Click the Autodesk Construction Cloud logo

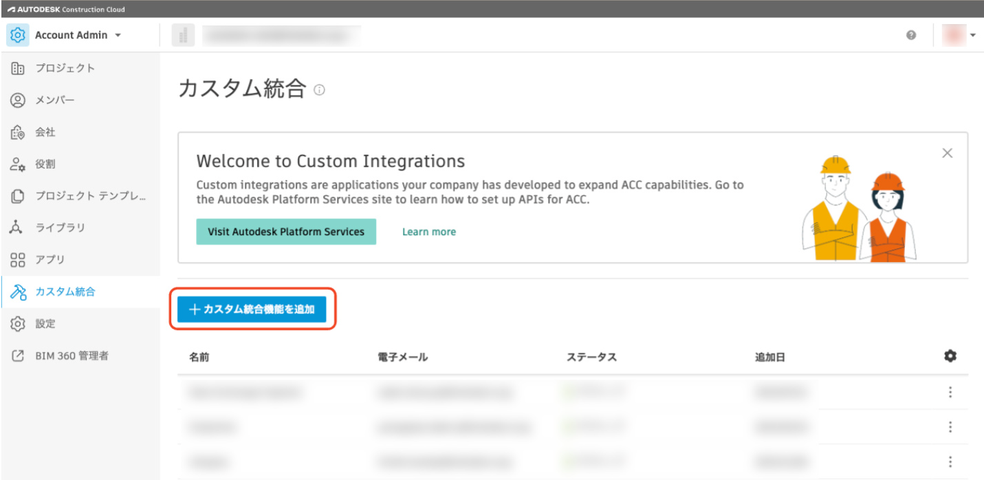[66, 9]
